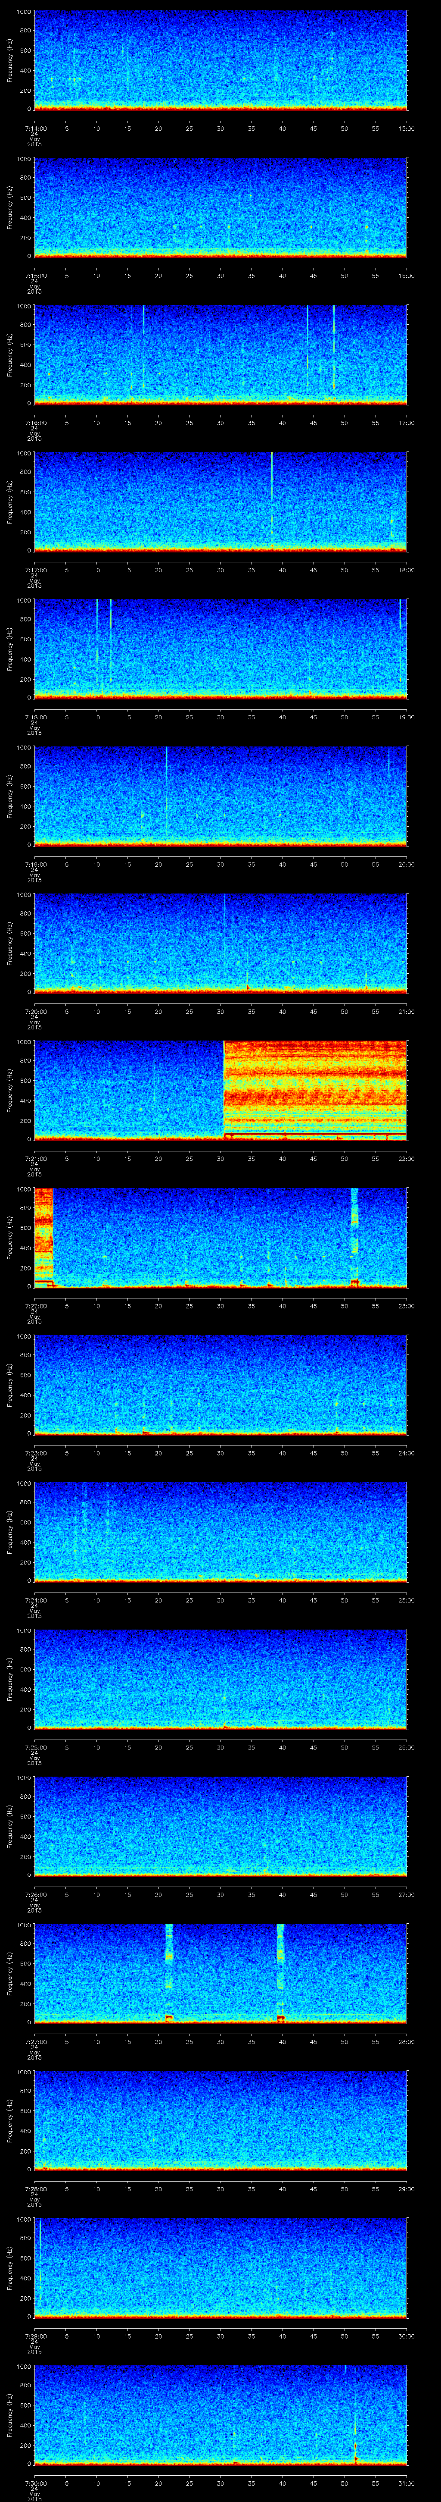
Task: Click the '23:00' end time label
Action: (x=406, y=1305)
